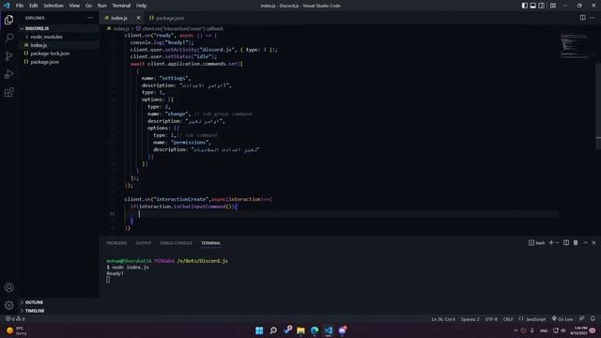Image resolution: width=601 pixels, height=338 pixels.
Task: Open the Edit menu
Action: pyautogui.click(x=34, y=6)
